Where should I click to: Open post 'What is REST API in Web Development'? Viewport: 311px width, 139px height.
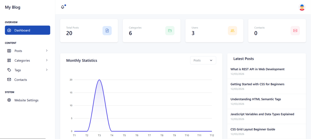tap(257, 69)
